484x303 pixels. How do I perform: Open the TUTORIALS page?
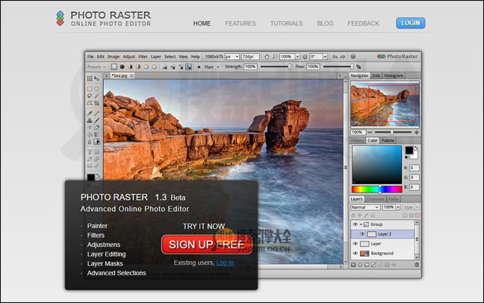[287, 23]
